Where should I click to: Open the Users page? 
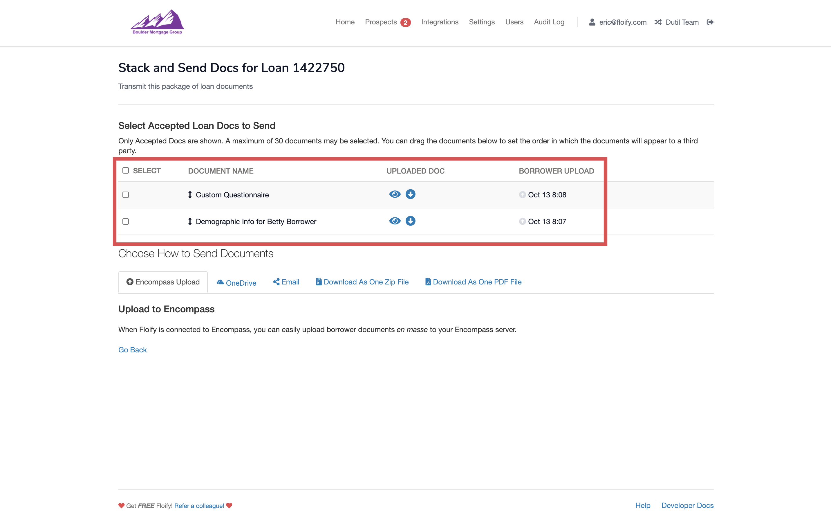tap(514, 22)
